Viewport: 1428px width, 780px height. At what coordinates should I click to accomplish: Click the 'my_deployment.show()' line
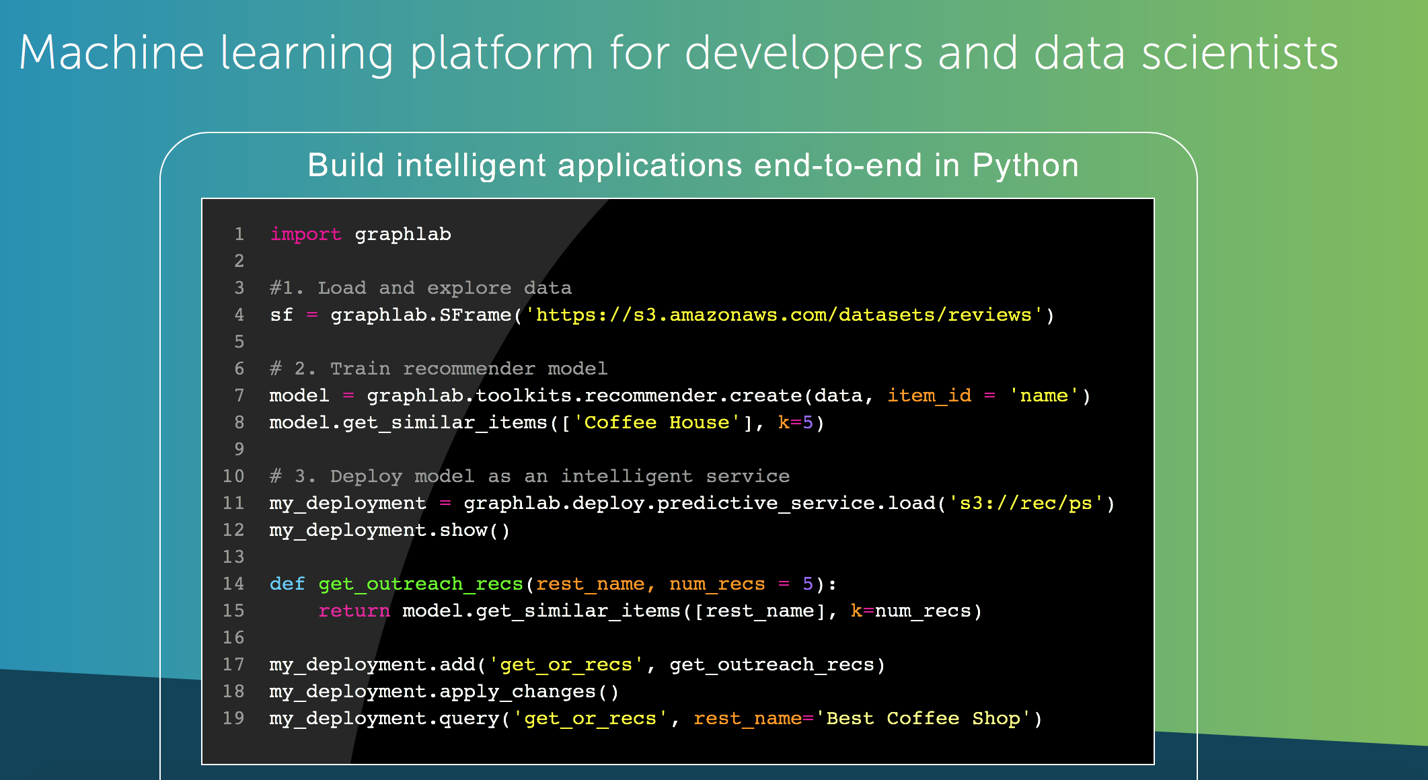click(389, 531)
